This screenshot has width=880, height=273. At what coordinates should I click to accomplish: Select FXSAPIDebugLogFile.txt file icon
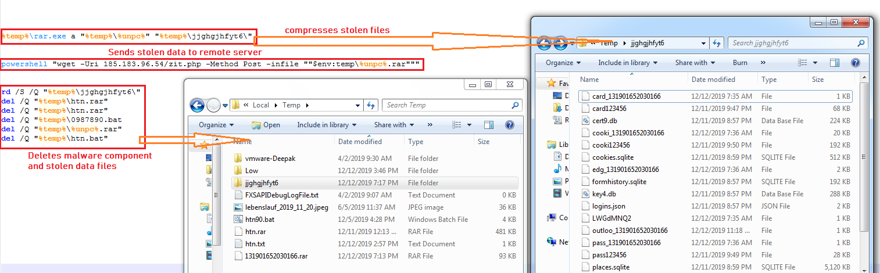click(x=238, y=195)
